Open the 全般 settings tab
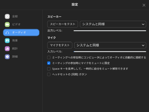149x112 pixels. click(x=21, y=16)
